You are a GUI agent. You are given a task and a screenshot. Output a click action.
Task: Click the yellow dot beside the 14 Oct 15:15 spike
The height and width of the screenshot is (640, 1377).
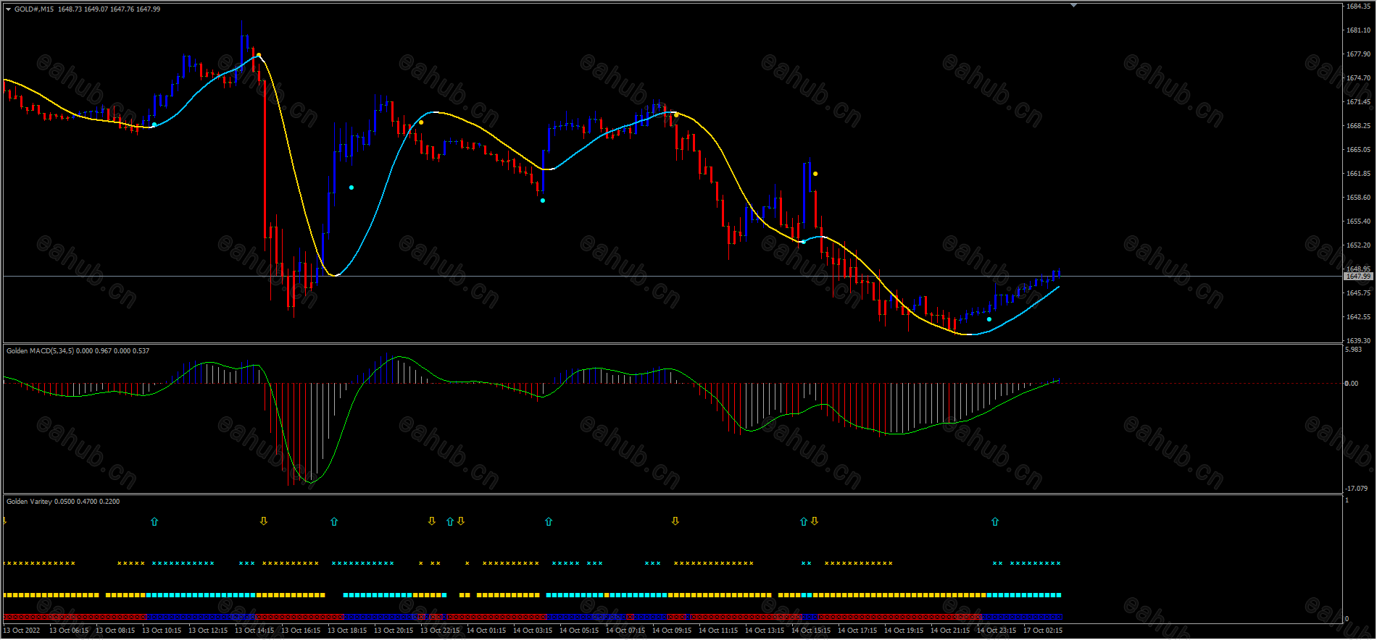point(815,174)
